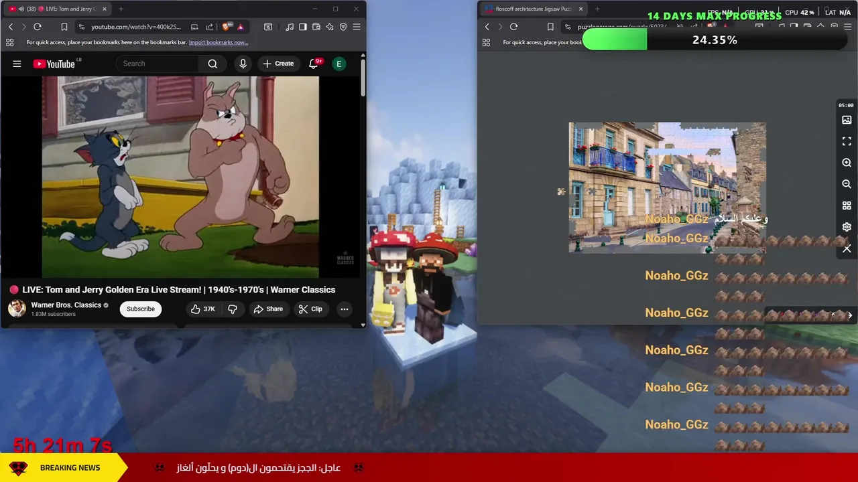This screenshot has width=858, height=482.
Task: Click the cast/install icon in YouTube address bar
Action: coord(194,27)
